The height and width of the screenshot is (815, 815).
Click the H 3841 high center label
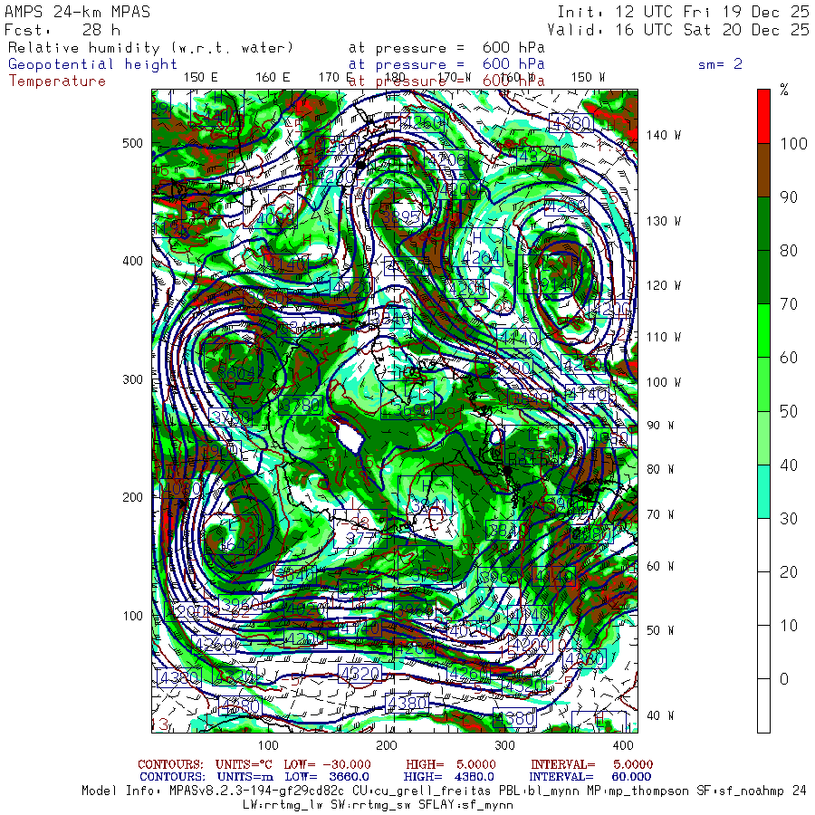[427, 496]
